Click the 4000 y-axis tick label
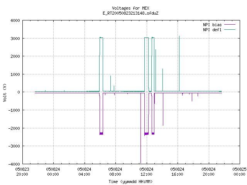The width and height of the screenshot is (247, 185). [15, 20]
